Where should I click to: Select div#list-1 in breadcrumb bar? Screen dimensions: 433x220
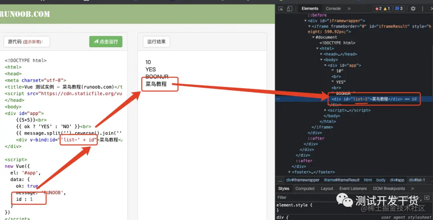tap(417, 180)
